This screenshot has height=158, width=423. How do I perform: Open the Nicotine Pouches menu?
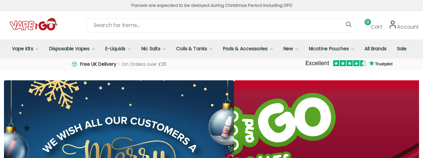pyautogui.click(x=331, y=49)
